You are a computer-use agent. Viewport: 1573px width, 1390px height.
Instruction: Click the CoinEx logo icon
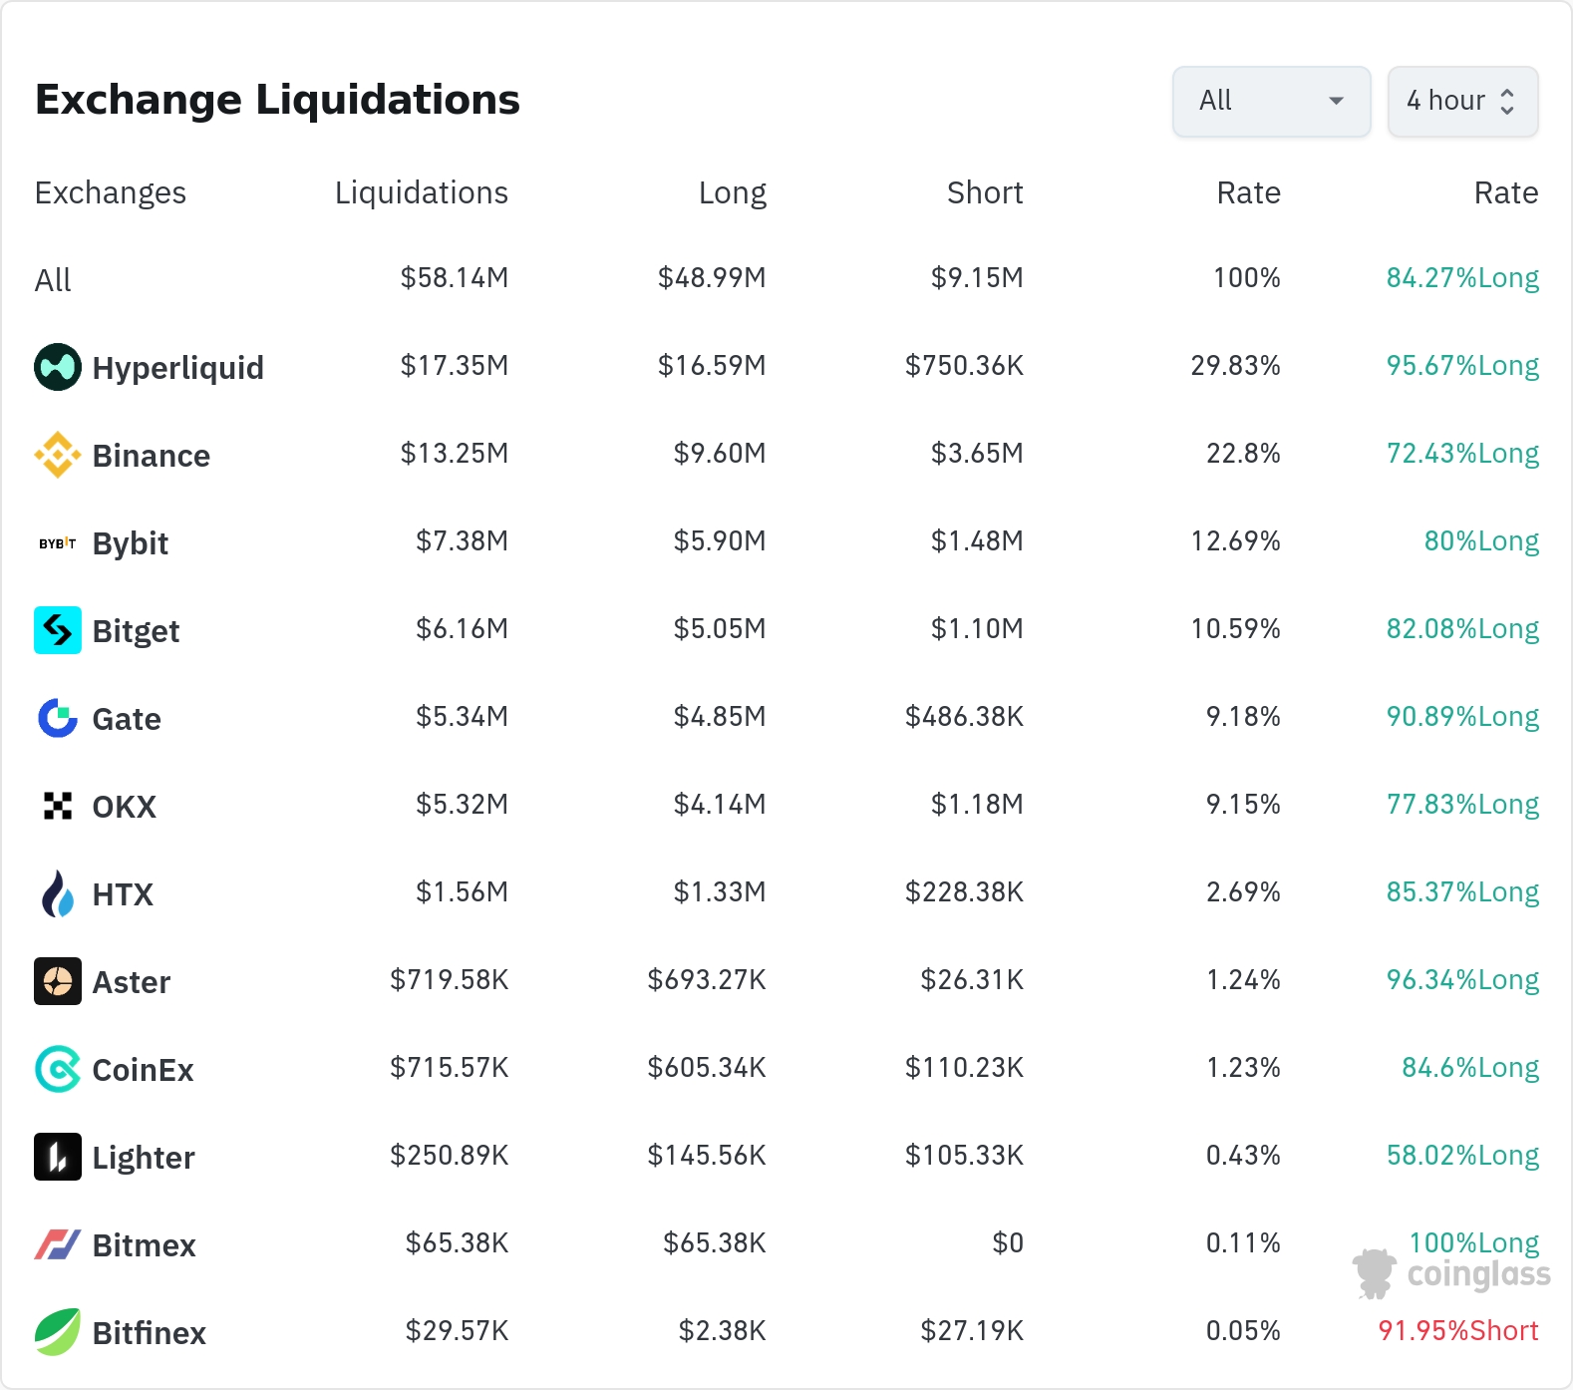click(x=58, y=1069)
